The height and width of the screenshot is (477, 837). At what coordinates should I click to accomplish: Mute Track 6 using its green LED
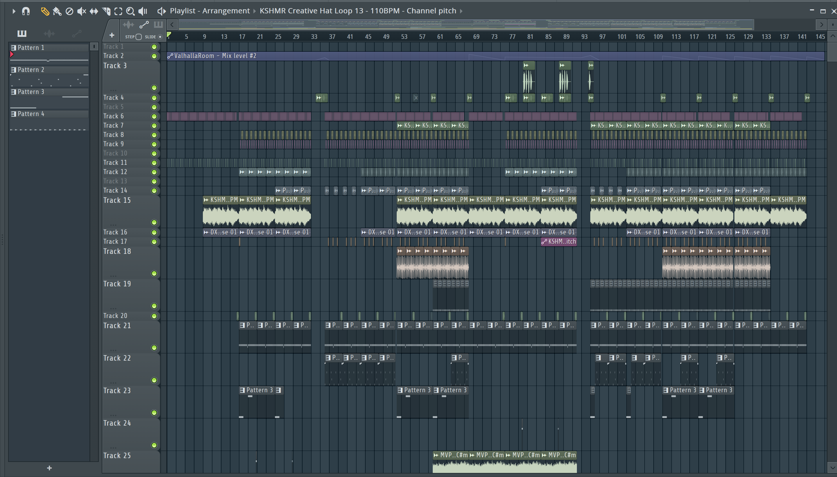[154, 116]
